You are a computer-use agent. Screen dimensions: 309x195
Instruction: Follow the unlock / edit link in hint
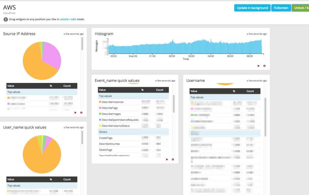coord(68,19)
